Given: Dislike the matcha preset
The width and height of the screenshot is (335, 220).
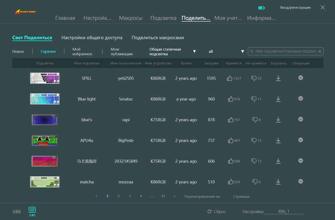Looking at the screenshot, I should tap(255, 182).
